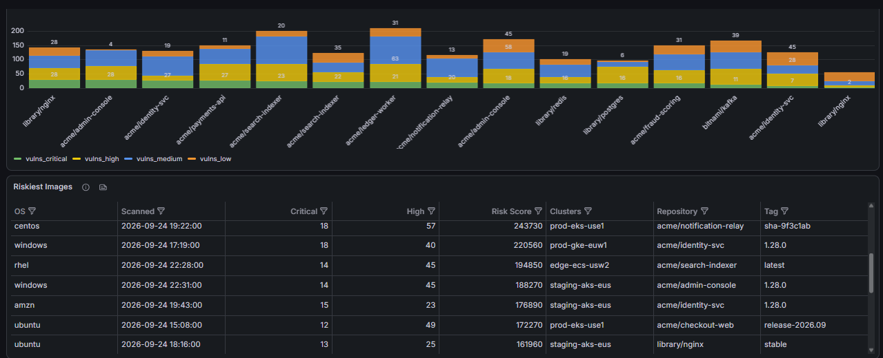
Task: Click the icon right of the info icon
Action: [103, 187]
